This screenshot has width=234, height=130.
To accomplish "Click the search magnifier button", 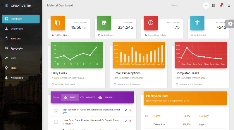I will [x=206, y=6].
